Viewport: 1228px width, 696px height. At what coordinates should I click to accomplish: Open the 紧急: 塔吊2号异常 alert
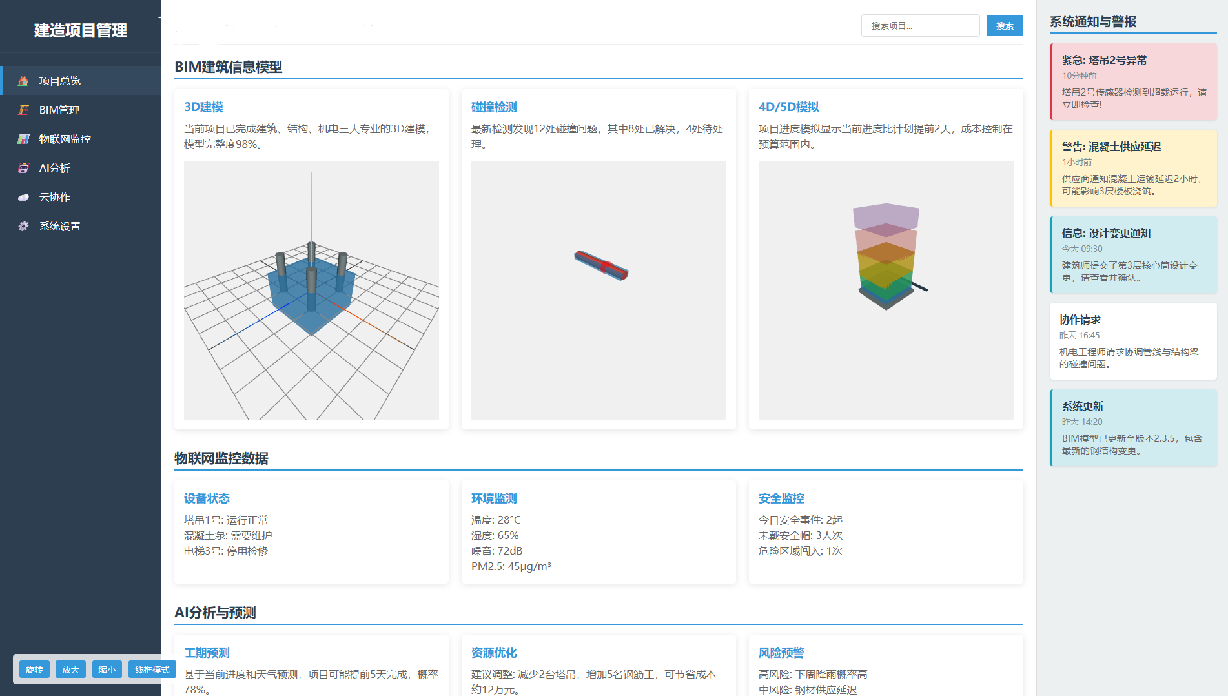[x=1133, y=82]
